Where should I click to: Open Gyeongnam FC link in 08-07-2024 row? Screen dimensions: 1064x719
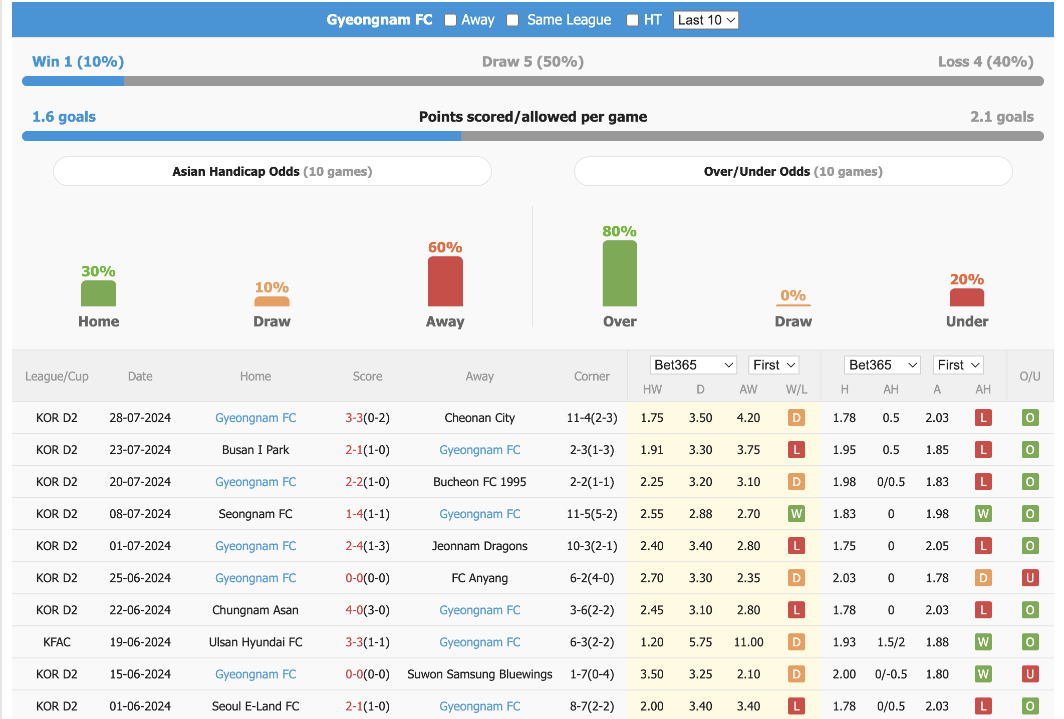pyautogui.click(x=480, y=514)
